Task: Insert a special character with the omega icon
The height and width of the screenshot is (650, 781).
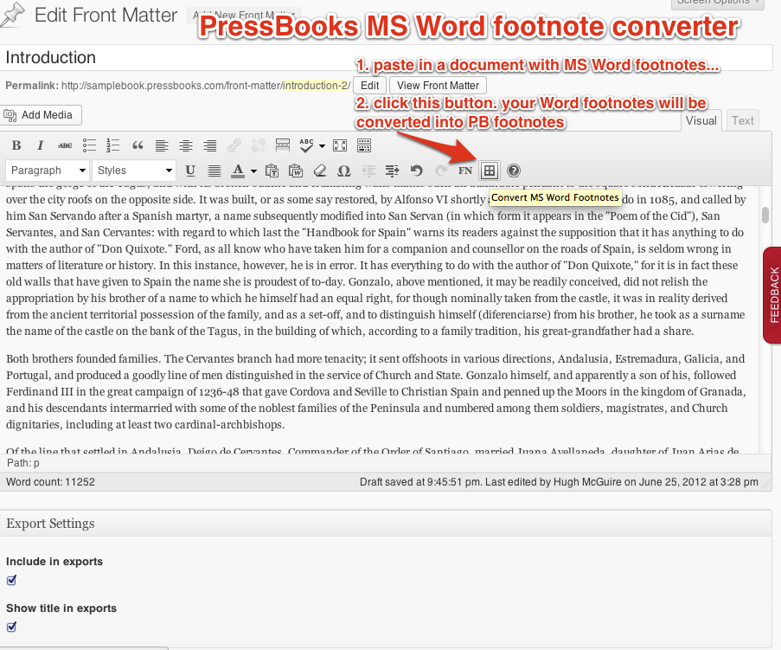Action: [344, 171]
